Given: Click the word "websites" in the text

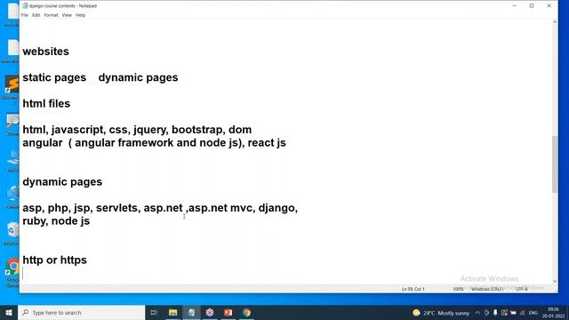Looking at the screenshot, I should [x=45, y=52].
